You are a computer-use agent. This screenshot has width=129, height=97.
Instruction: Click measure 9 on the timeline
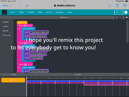click(x=85, y=78)
